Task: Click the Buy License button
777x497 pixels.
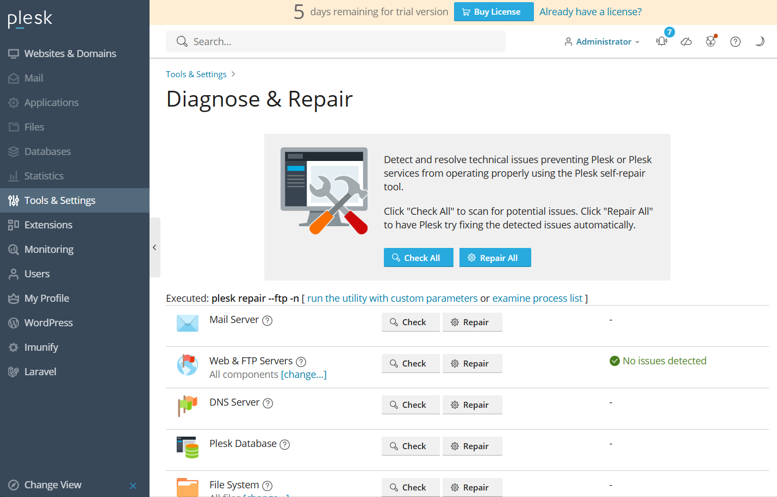Action: click(494, 12)
